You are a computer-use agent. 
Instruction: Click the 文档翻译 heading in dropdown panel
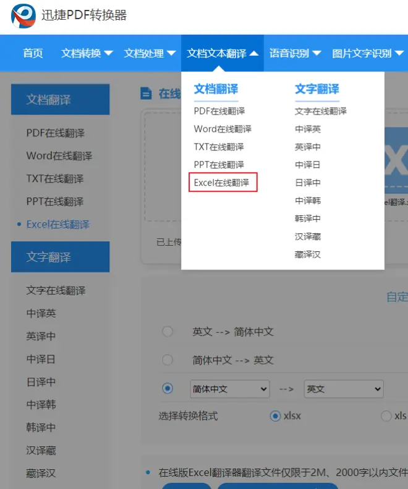pos(216,89)
